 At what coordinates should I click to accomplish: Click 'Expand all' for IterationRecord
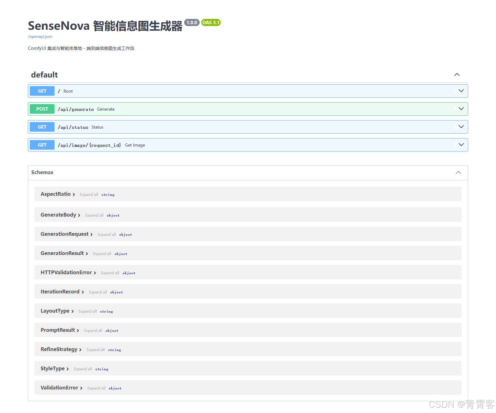coord(98,292)
